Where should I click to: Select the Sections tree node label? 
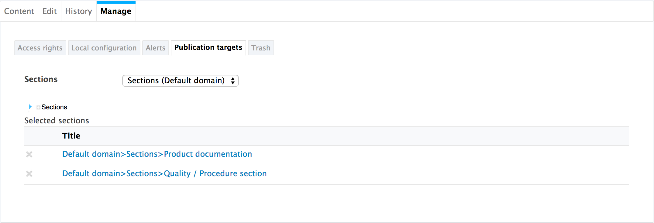[x=54, y=107]
